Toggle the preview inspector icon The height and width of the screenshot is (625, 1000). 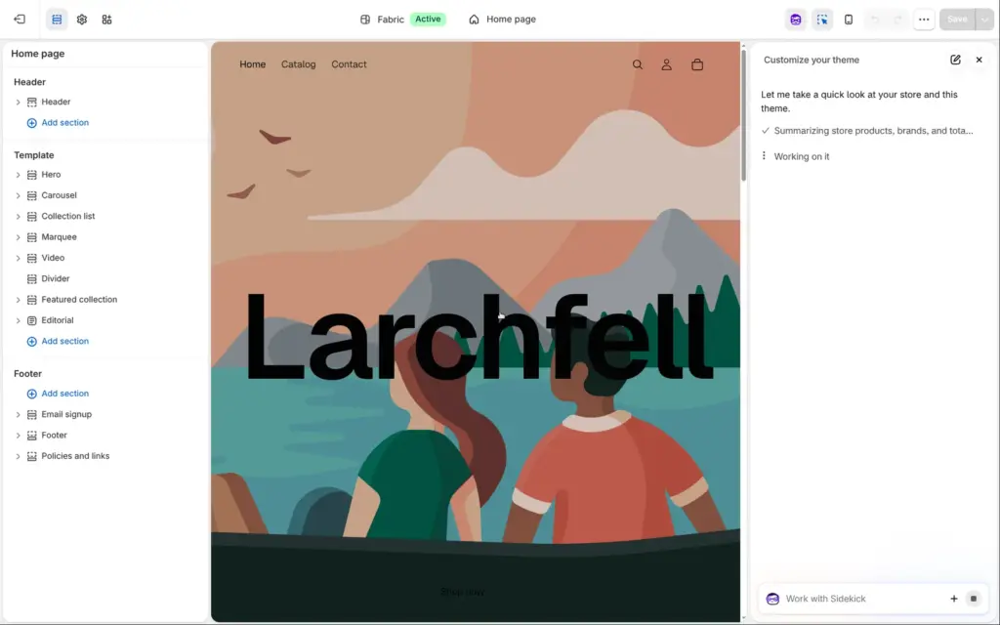(822, 20)
